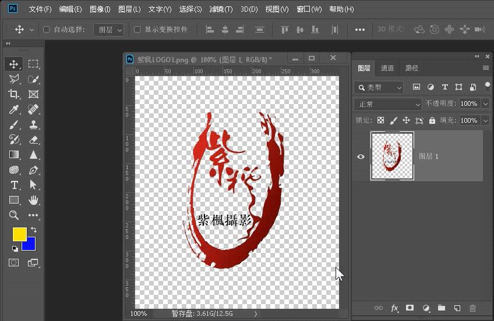Image resolution: width=494 pixels, height=321 pixels.
Task: Lock all on the layer
Action: pyautogui.click(x=432, y=120)
